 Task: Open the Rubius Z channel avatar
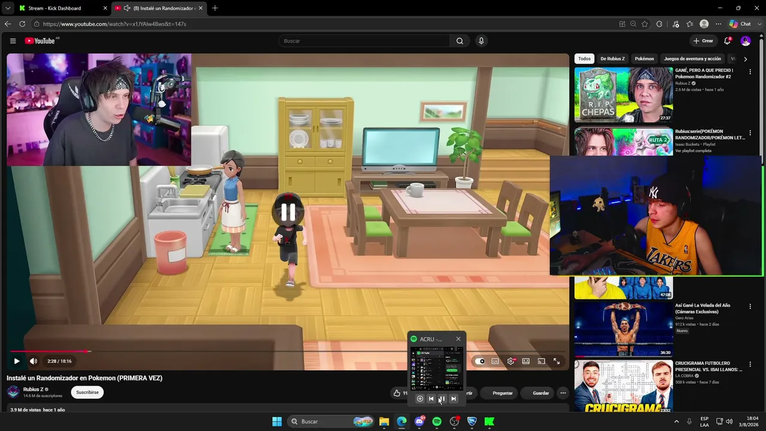(x=13, y=392)
